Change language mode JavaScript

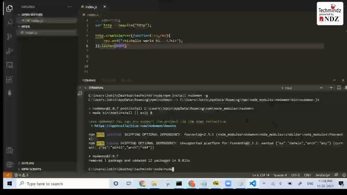pyautogui.click(x=323, y=175)
